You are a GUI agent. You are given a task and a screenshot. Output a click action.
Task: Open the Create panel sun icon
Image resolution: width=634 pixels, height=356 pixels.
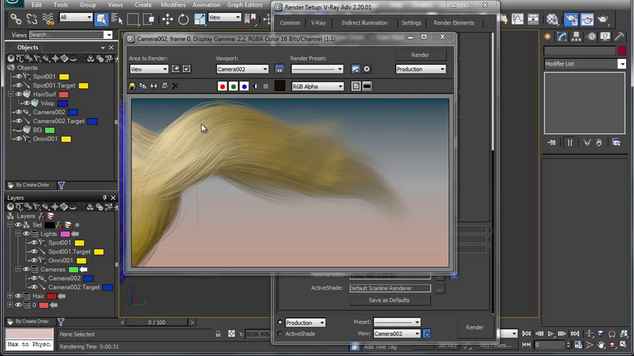click(x=548, y=37)
